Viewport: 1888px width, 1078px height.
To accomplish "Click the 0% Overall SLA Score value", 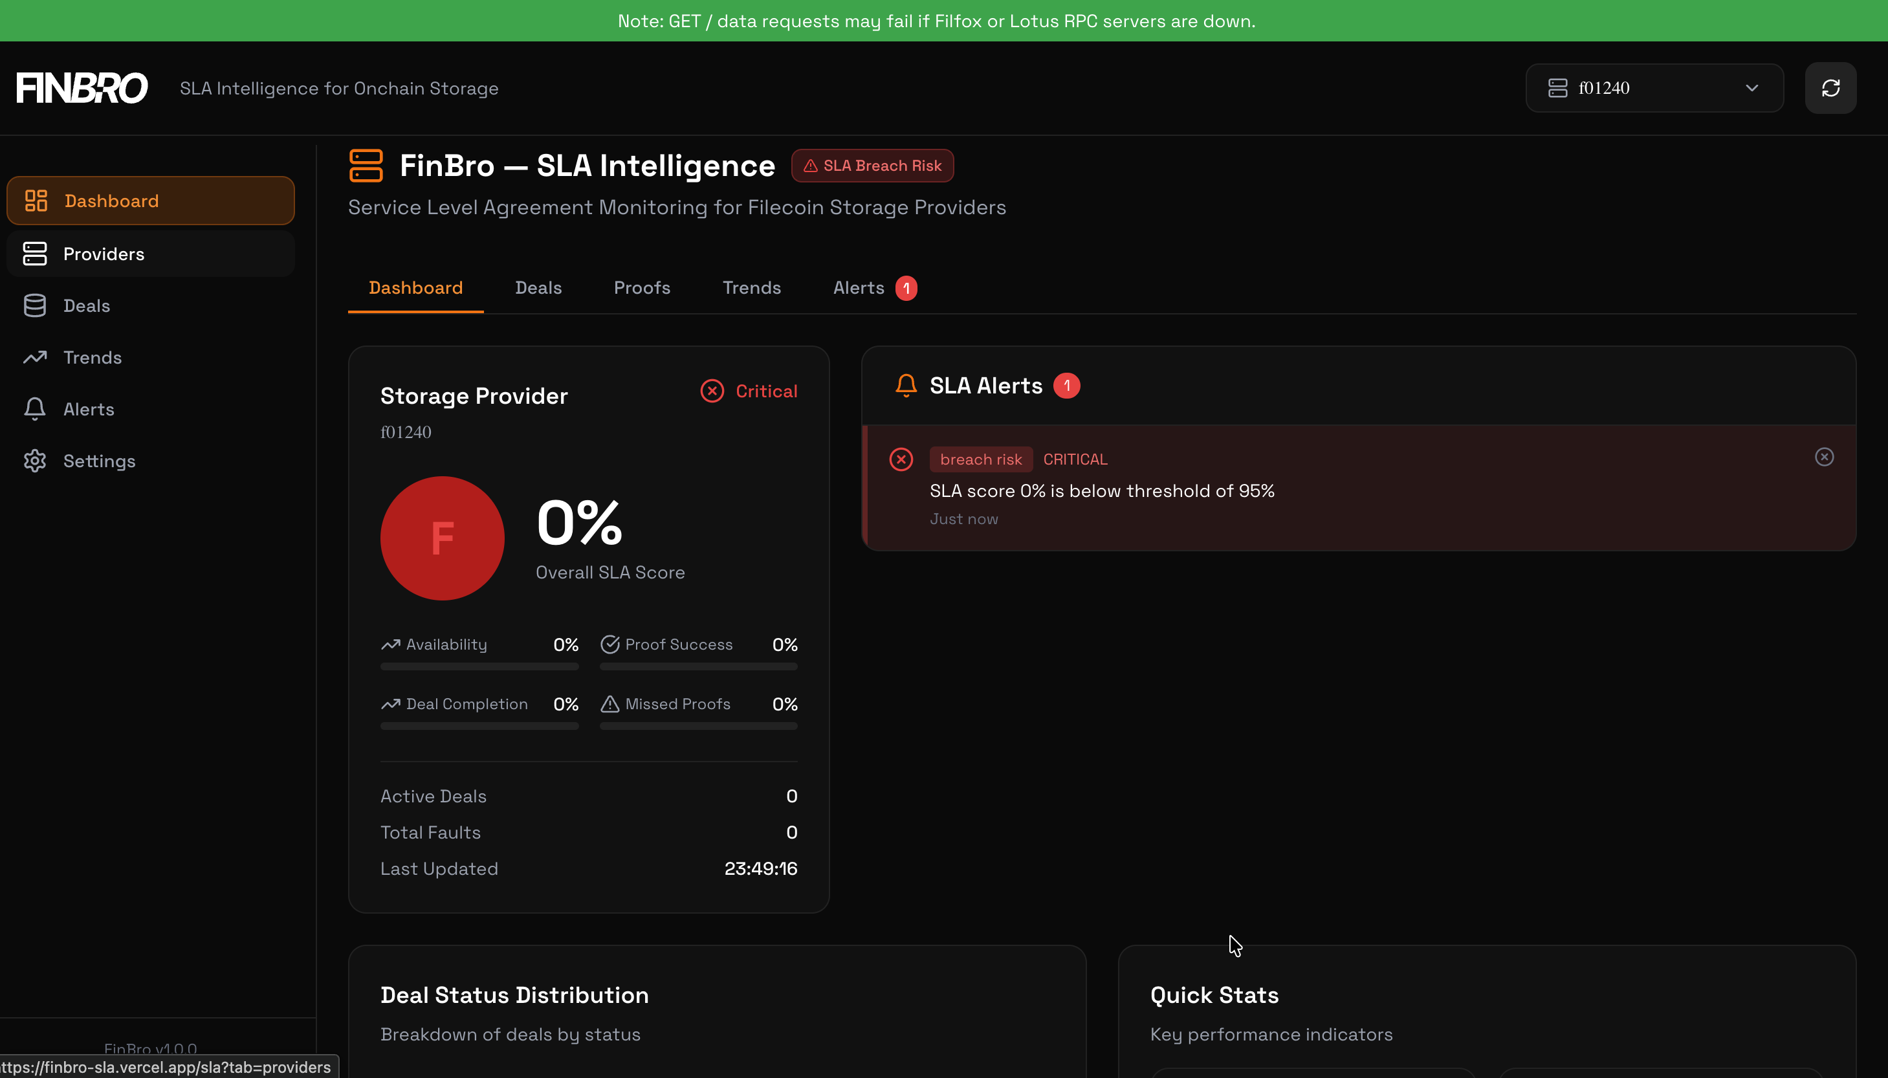I will tap(579, 523).
